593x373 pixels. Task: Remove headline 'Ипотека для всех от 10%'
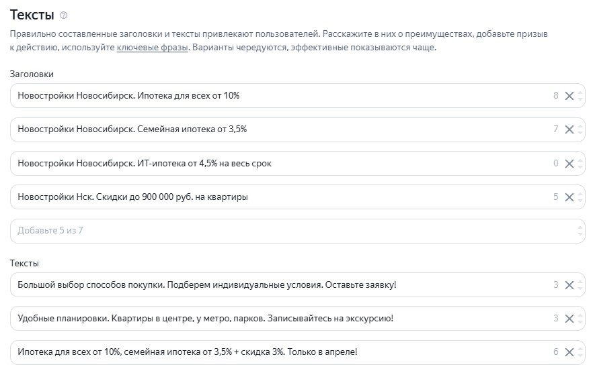[x=569, y=96]
